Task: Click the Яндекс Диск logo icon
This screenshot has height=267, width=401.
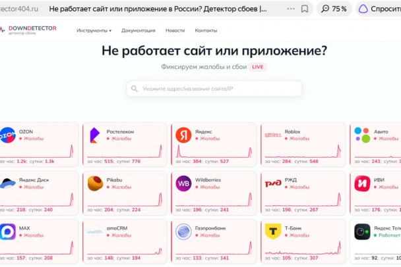Action: (x=8, y=183)
